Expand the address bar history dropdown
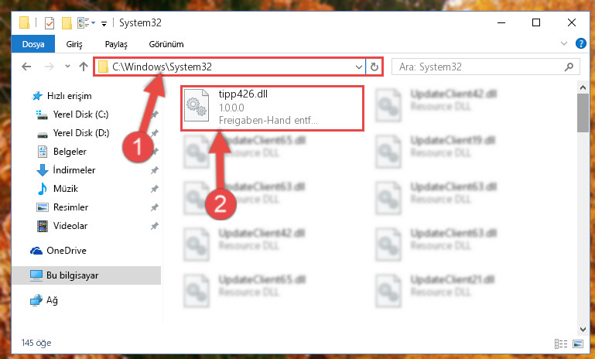The image size is (595, 359). coord(358,67)
